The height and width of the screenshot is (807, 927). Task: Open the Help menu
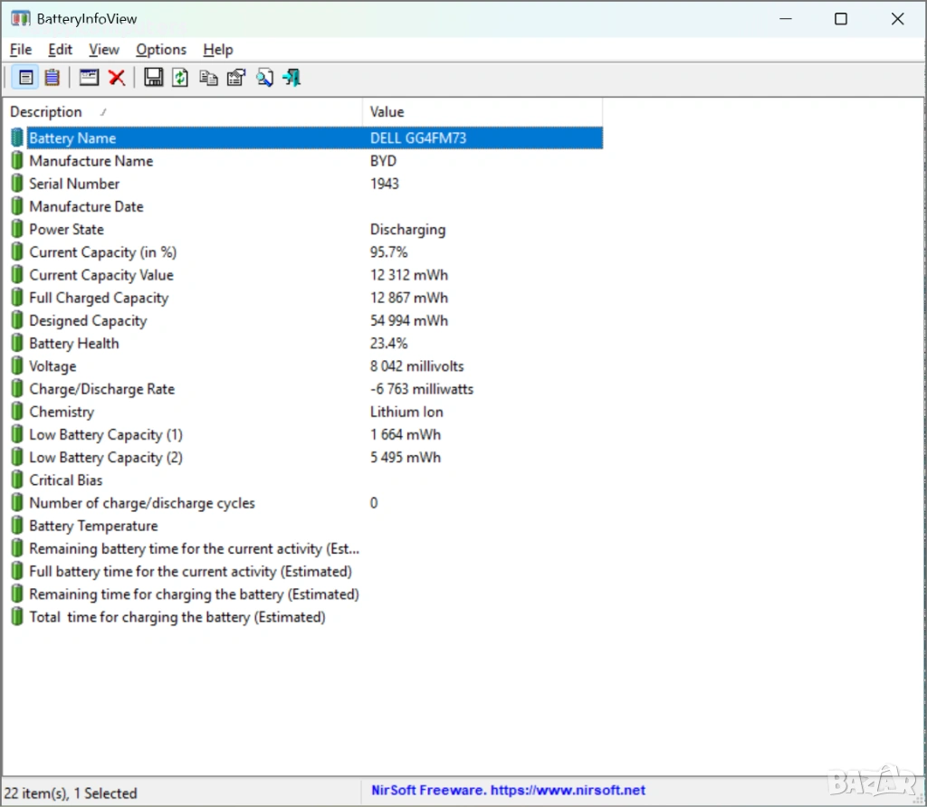pos(218,50)
